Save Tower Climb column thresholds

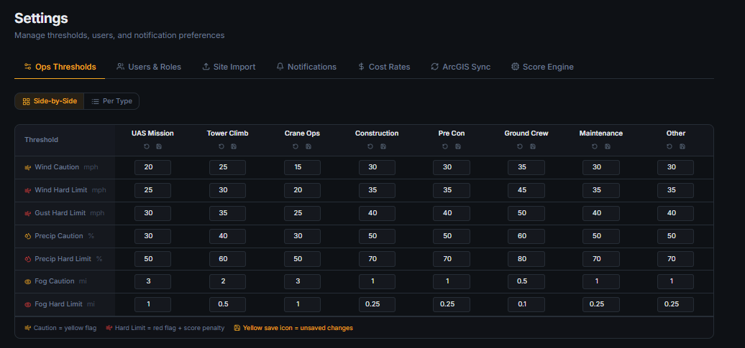[x=234, y=146]
